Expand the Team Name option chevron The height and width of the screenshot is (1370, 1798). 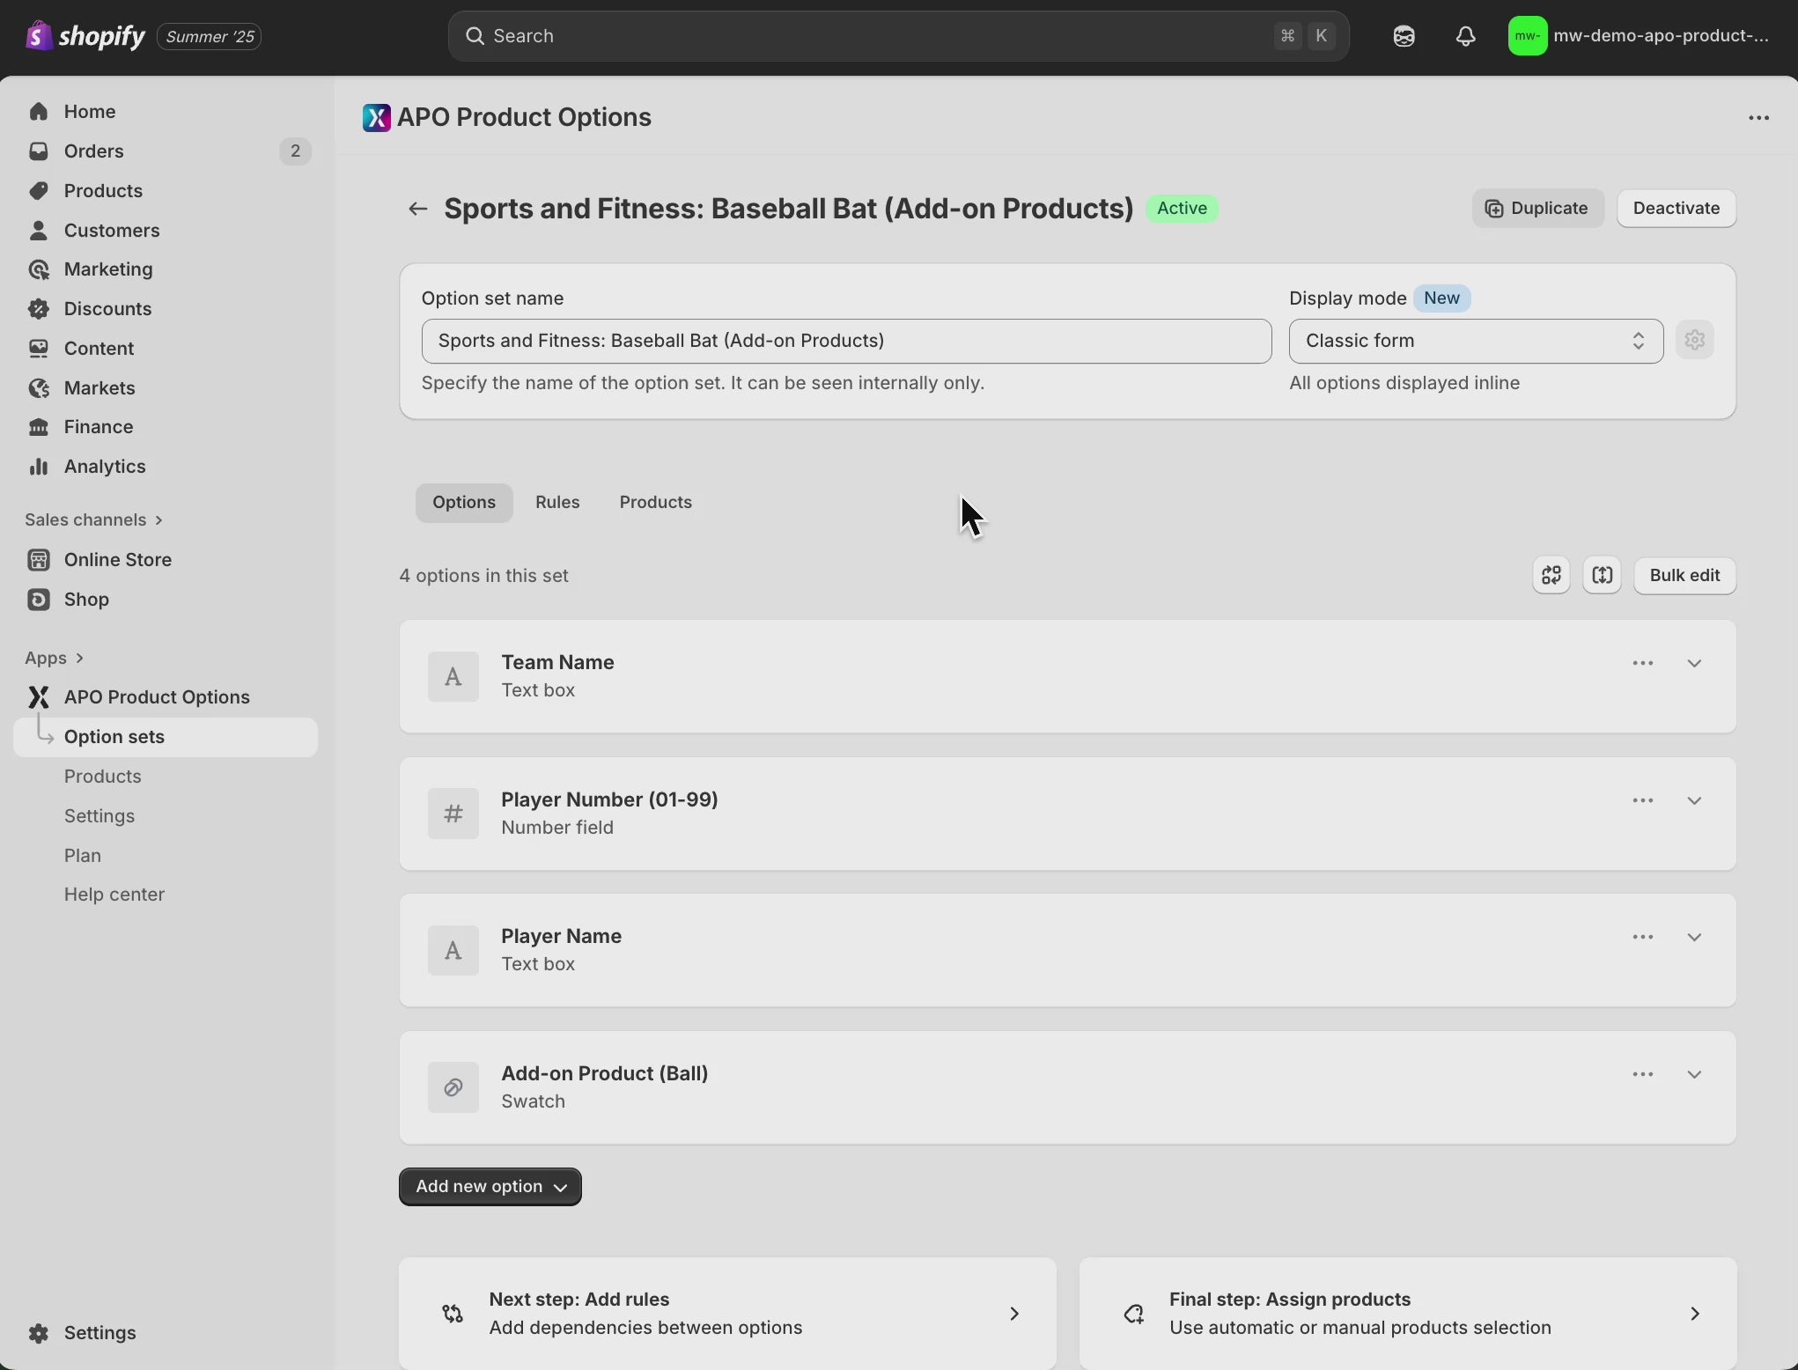(1694, 663)
